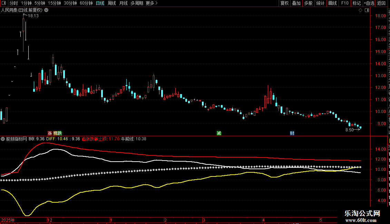Add stock via +自选 button

point(369,3)
